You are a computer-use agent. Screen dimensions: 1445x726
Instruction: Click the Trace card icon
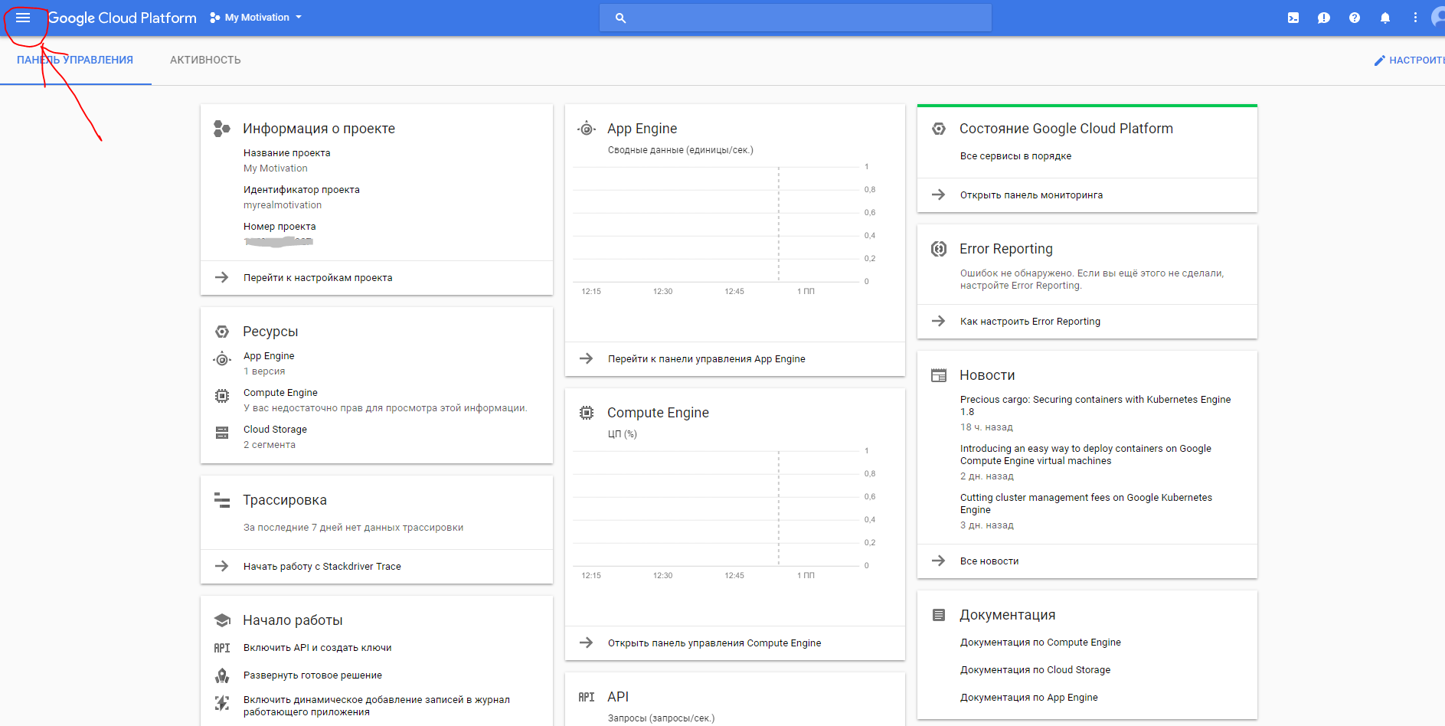[222, 500]
